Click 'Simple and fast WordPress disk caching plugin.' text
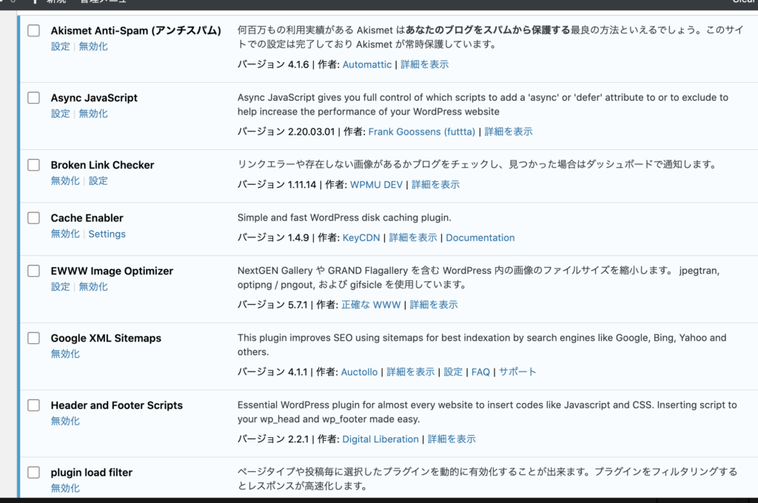 click(x=344, y=218)
